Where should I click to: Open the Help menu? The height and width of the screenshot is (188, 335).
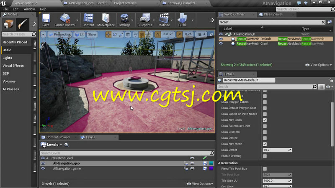click(43, 9)
